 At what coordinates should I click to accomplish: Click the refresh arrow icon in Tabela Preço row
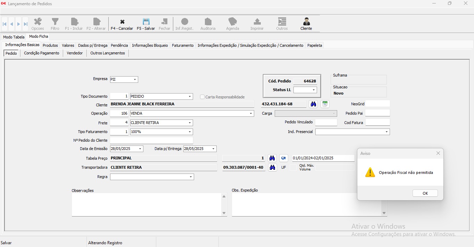[x=284, y=158]
